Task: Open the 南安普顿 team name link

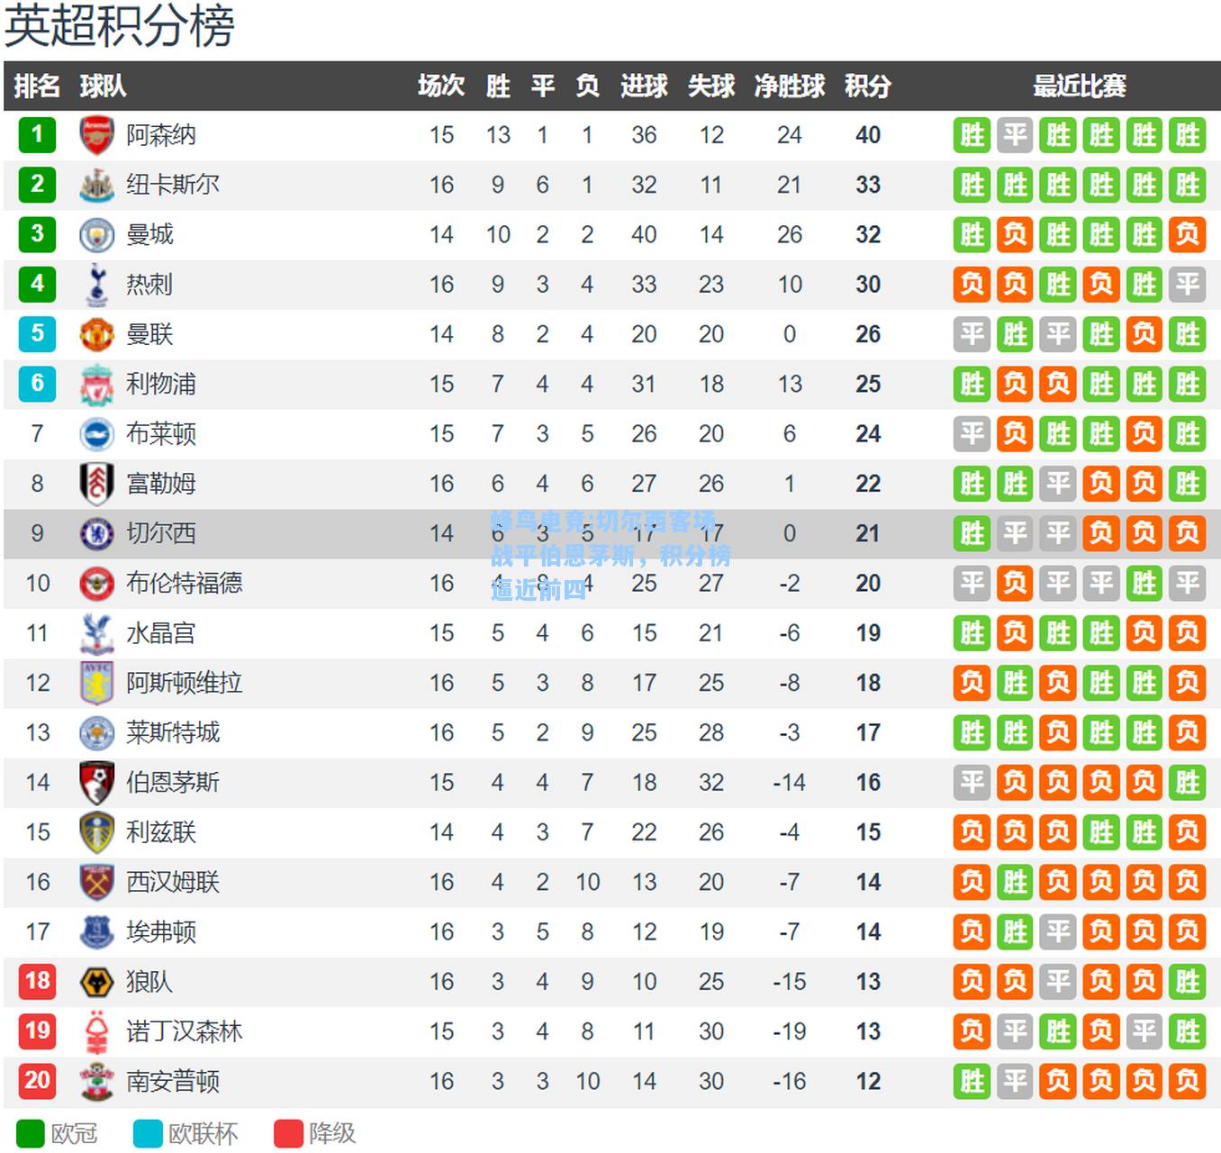Action: pos(173,1081)
